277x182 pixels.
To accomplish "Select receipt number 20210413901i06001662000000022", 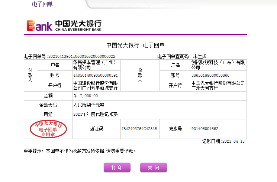I will point(82,56).
